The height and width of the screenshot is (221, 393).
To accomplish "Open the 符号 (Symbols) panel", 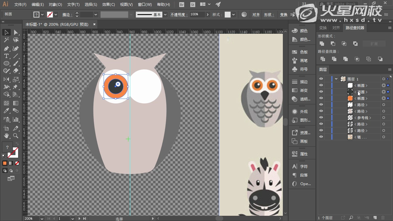I will [304, 69].
